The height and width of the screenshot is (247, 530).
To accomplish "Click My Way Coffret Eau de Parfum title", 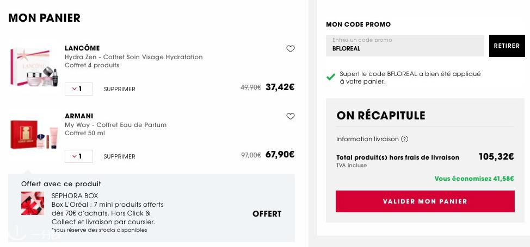I will (115, 125).
